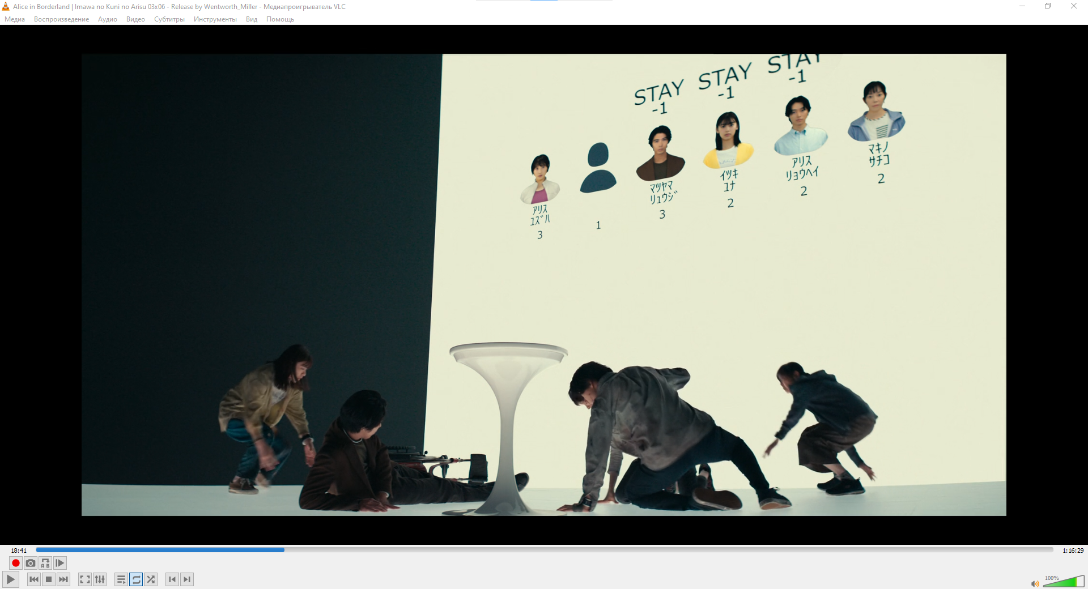Expand the Аудио menu
Image resolution: width=1088 pixels, height=589 pixels.
(107, 19)
